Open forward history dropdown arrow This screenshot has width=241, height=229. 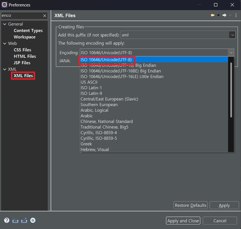(230, 15)
